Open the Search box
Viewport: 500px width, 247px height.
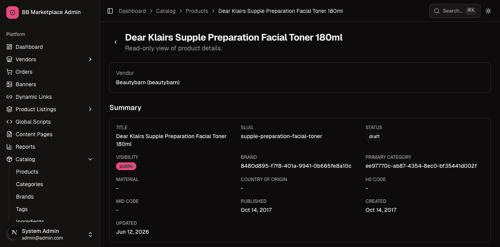coord(455,11)
